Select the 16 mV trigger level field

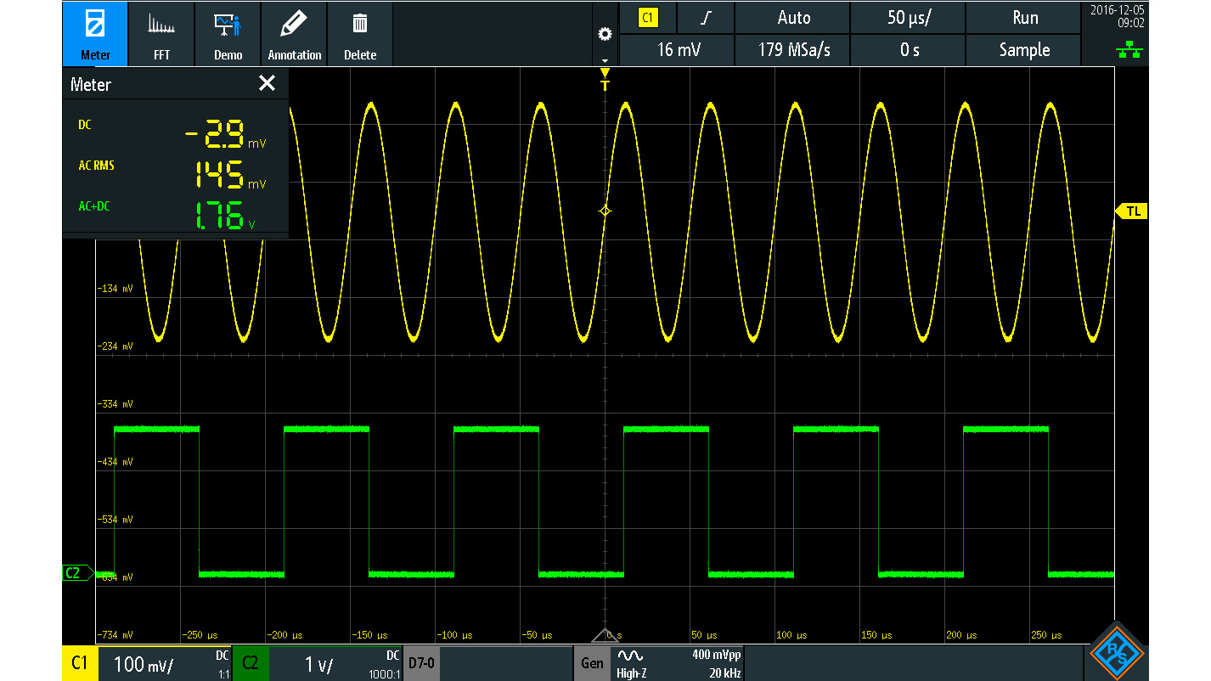(x=677, y=50)
